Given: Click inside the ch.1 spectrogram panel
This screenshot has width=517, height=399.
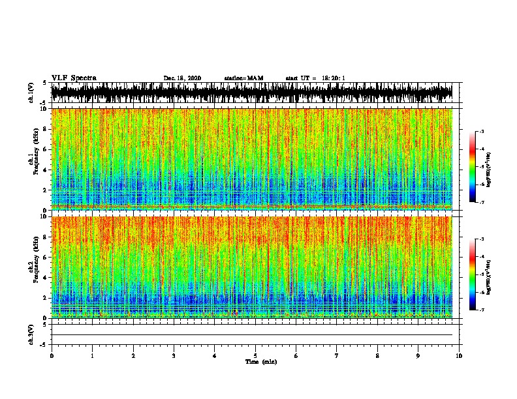Looking at the screenshot, I should coord(251,159).
